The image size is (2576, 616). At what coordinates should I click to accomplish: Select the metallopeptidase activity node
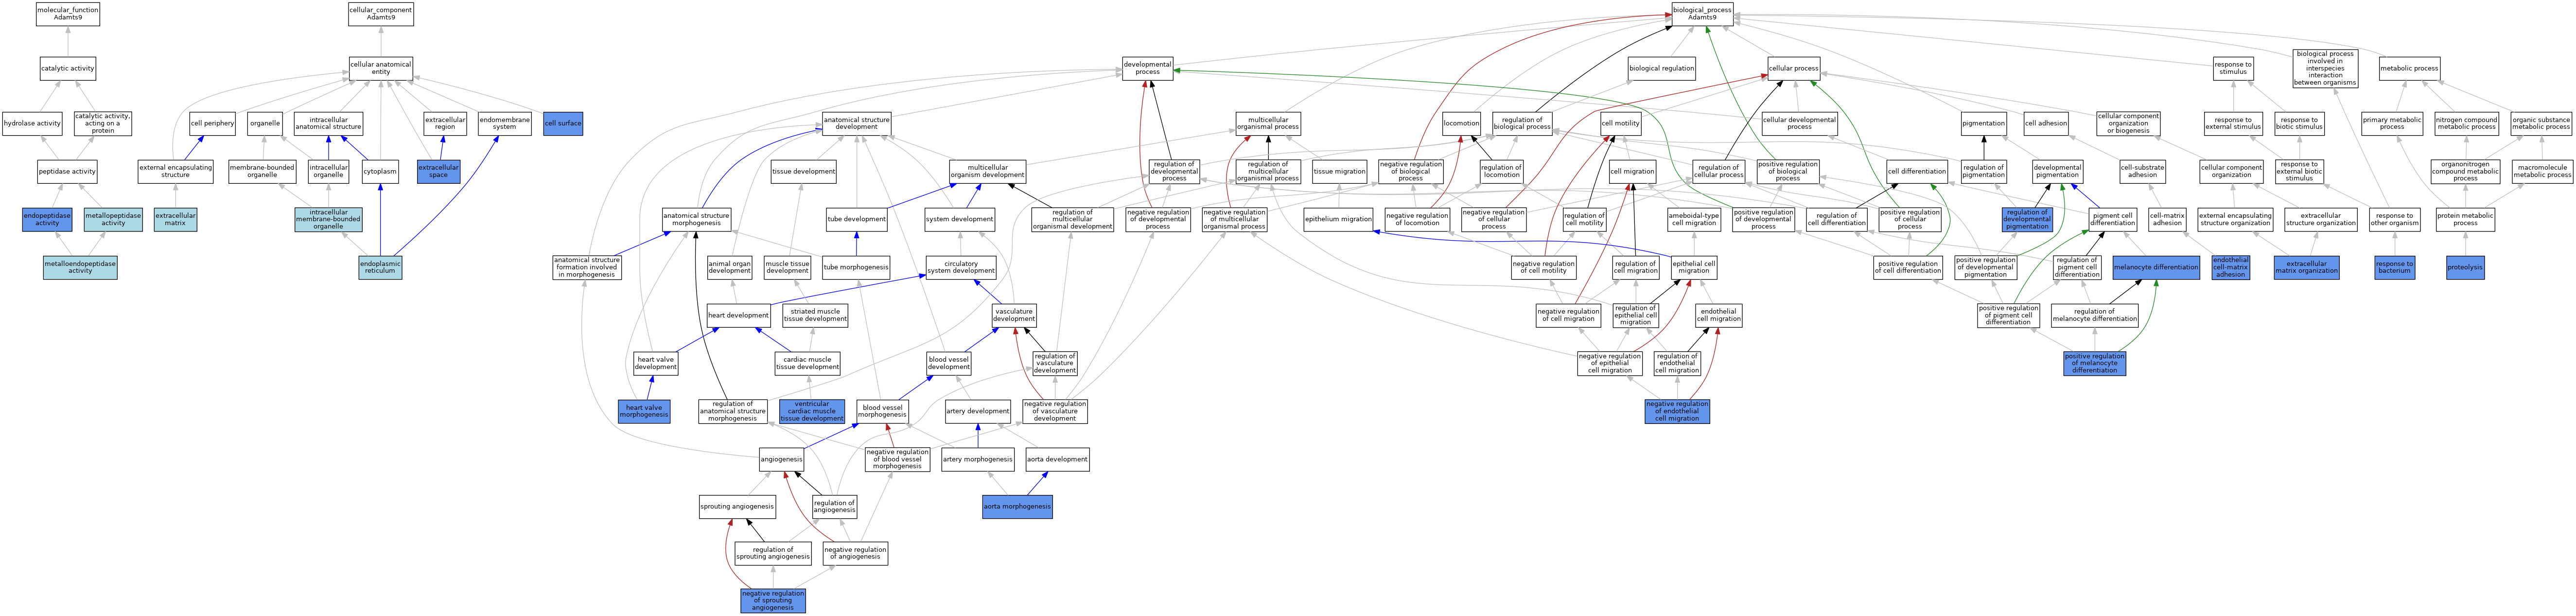coord(113,220)
